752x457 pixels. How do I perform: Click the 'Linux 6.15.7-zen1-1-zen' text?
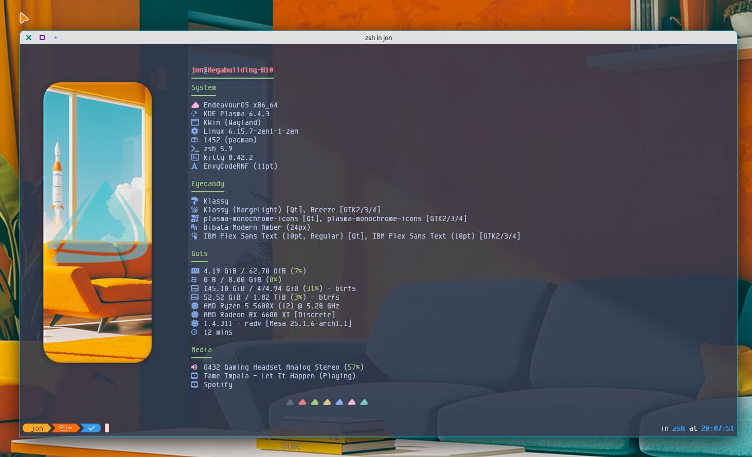point(251,131)
